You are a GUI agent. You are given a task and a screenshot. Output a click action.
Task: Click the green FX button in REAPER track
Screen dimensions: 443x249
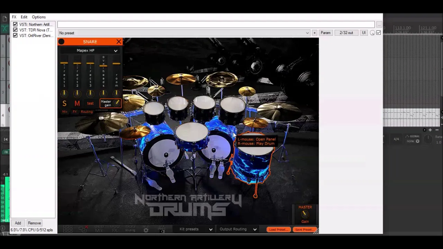6,152
